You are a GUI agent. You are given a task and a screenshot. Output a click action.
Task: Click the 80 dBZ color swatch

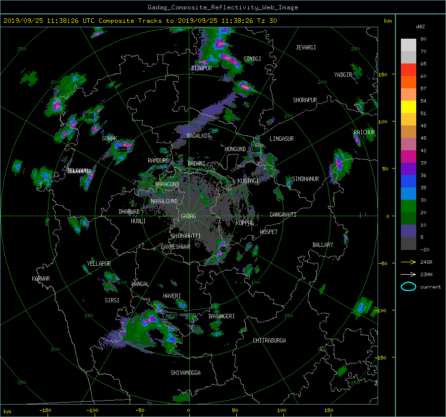408,45
